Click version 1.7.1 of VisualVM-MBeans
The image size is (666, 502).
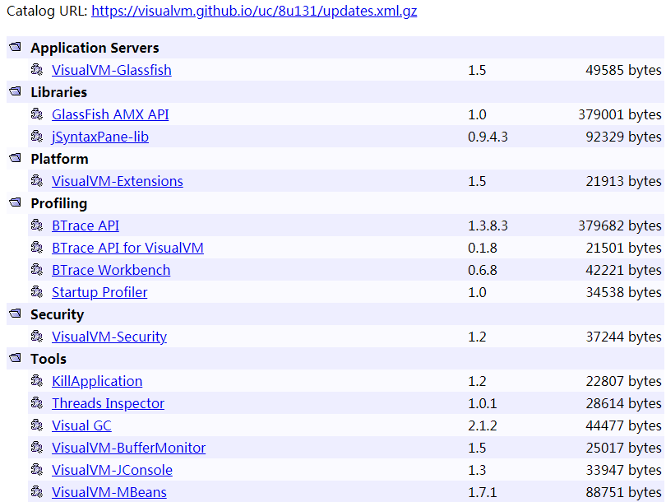pyautogui.click(x=483, y=492)
